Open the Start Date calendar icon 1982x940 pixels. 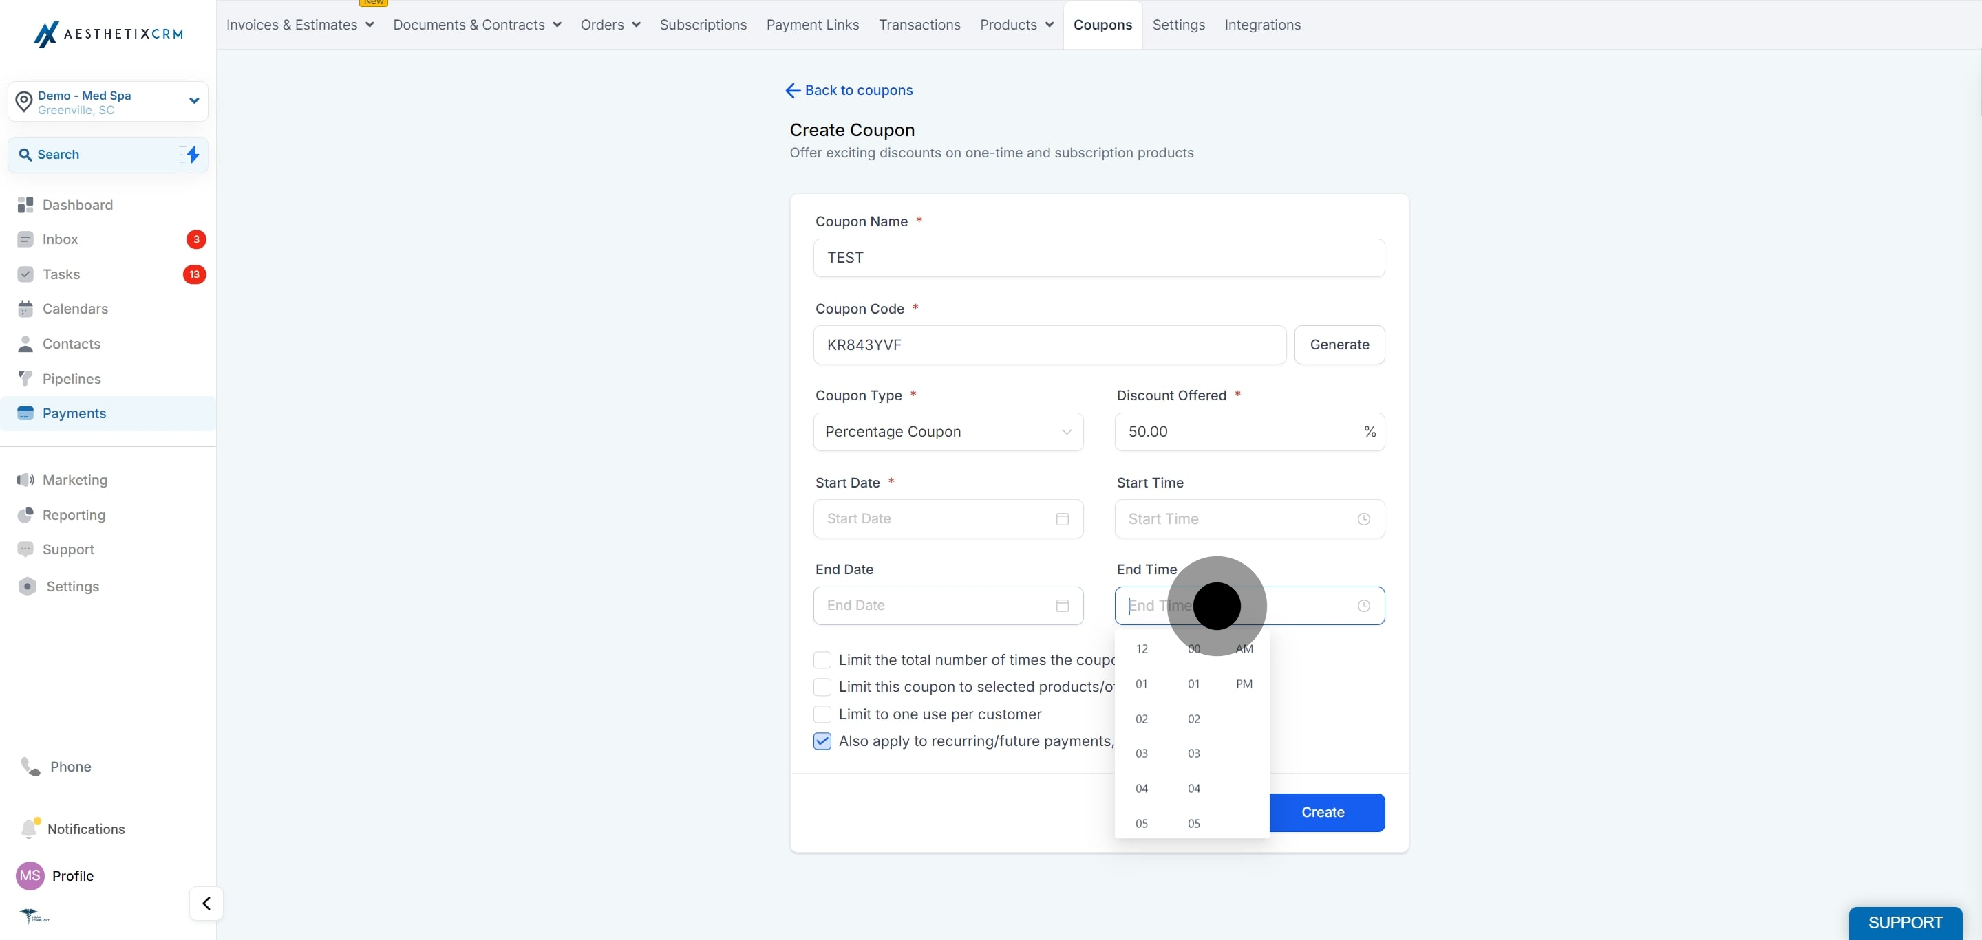1062,518
